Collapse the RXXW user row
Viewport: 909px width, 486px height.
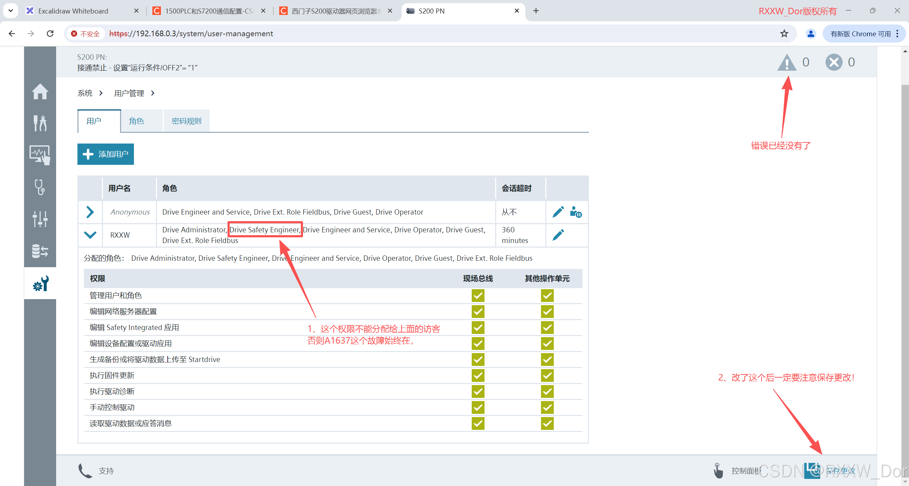(x=90, y=235)
